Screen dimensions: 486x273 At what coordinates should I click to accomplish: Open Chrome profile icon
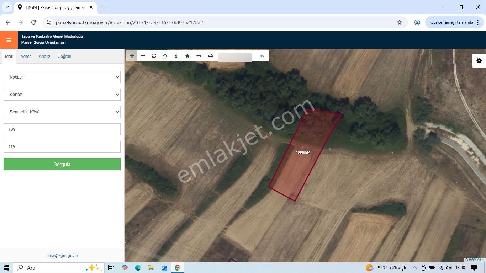(x=417, y=22)
